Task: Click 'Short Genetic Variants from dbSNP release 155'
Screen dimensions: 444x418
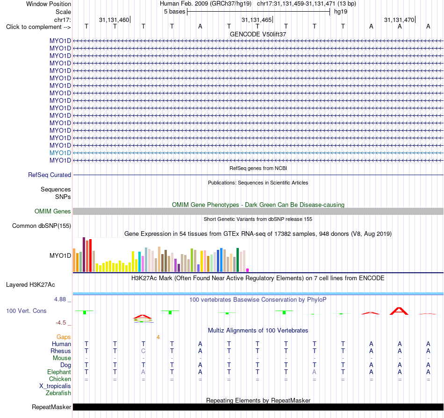Action: [x=258, y=219]
